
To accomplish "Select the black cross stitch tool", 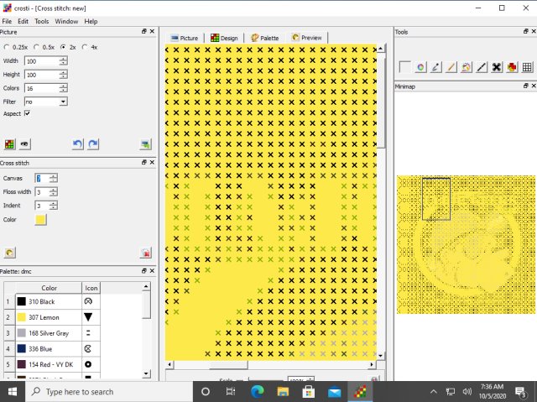I will (497, 67).
